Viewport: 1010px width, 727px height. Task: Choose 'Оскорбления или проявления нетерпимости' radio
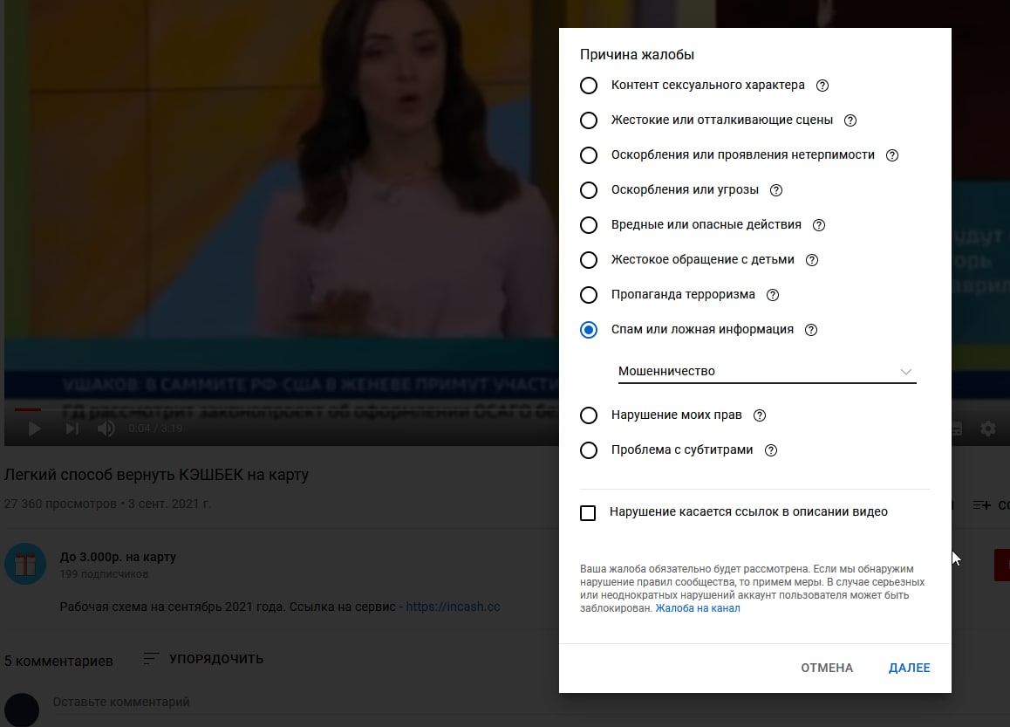(589, 154)
